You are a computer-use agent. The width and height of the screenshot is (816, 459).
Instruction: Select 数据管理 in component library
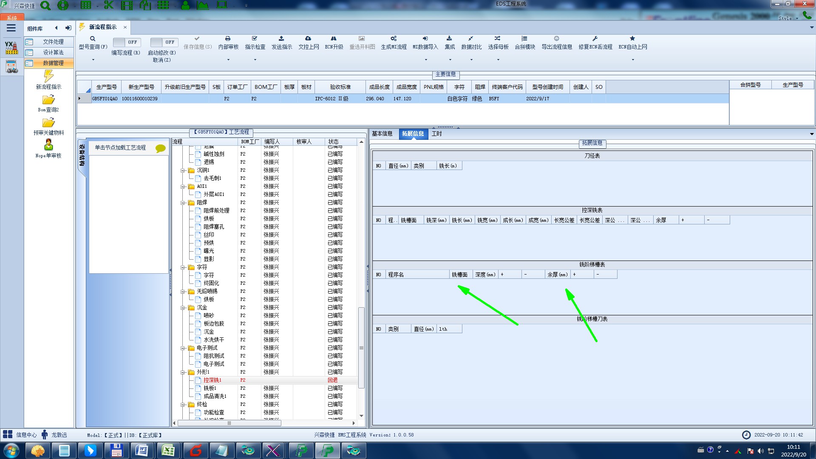53,63
